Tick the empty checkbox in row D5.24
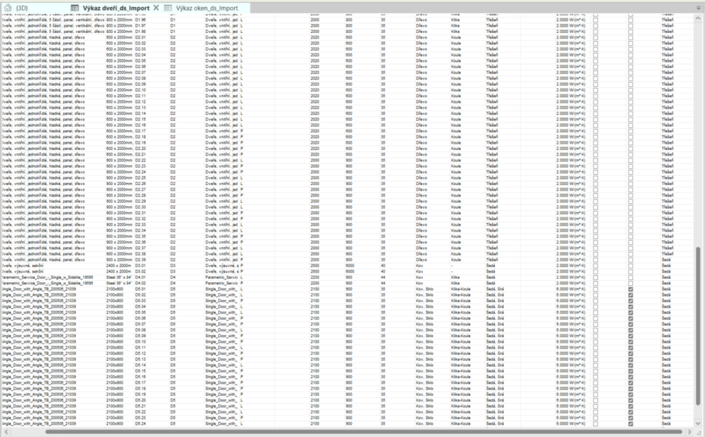 tap(596, 423)
